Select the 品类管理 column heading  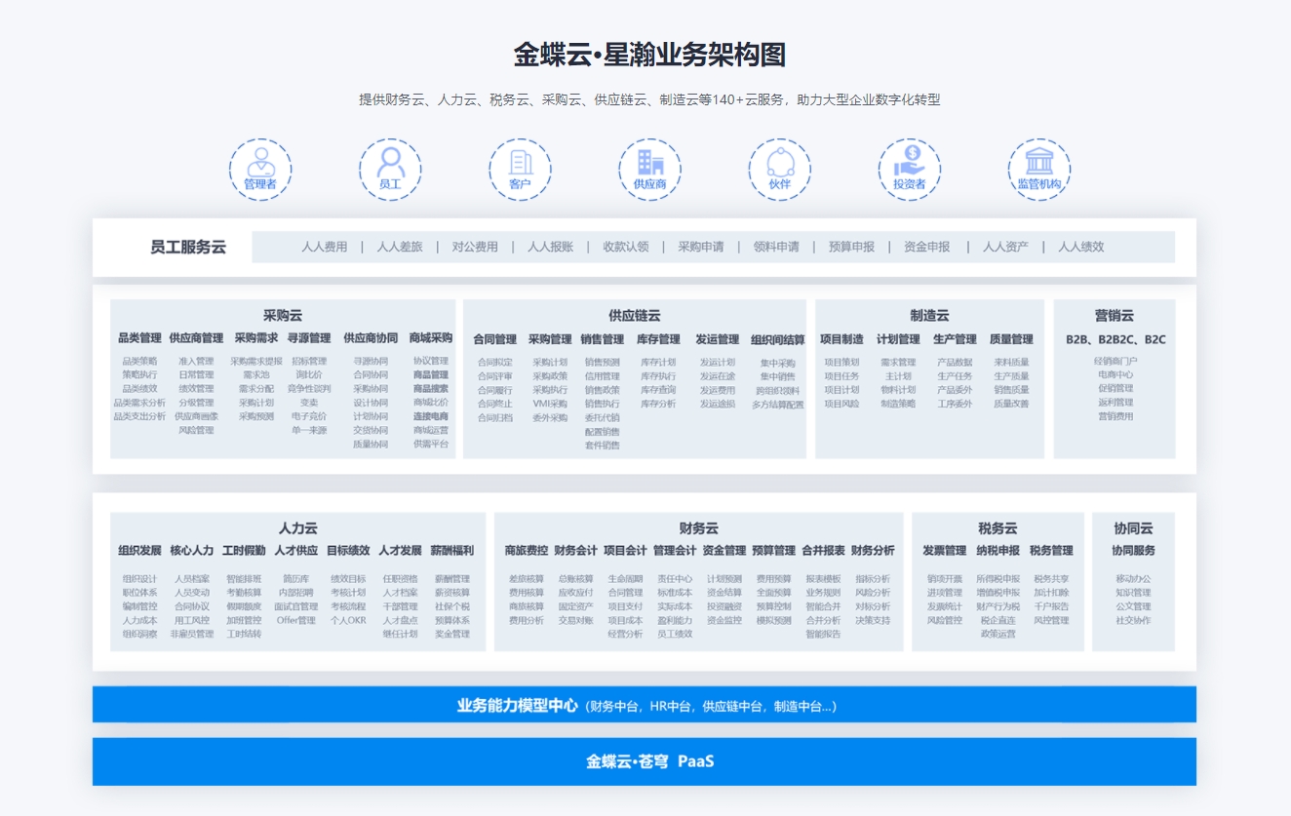[x=139, y=338]
